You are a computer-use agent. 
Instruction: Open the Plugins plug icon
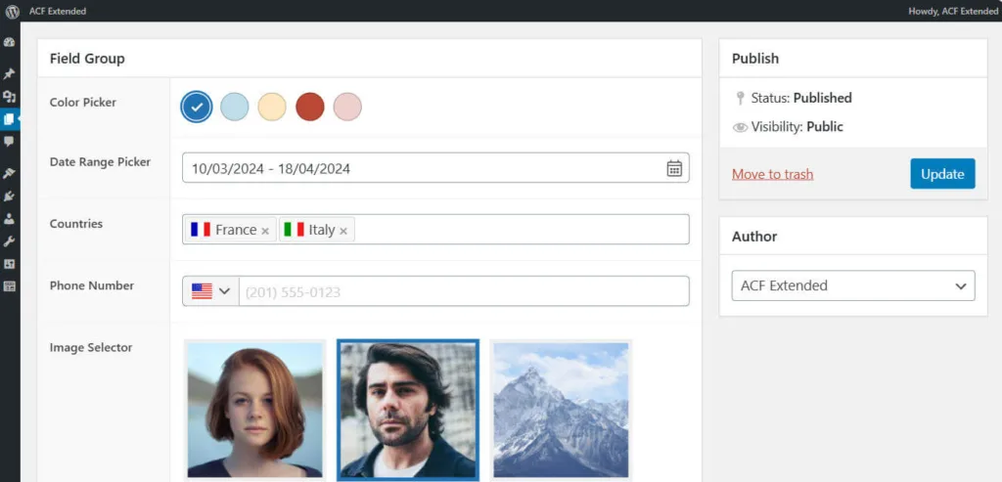pos(9,196)
